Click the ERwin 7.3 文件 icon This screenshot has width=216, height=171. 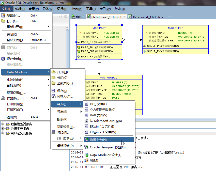86,132
